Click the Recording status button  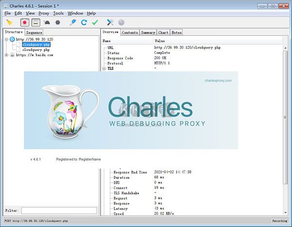coord(279,221)
